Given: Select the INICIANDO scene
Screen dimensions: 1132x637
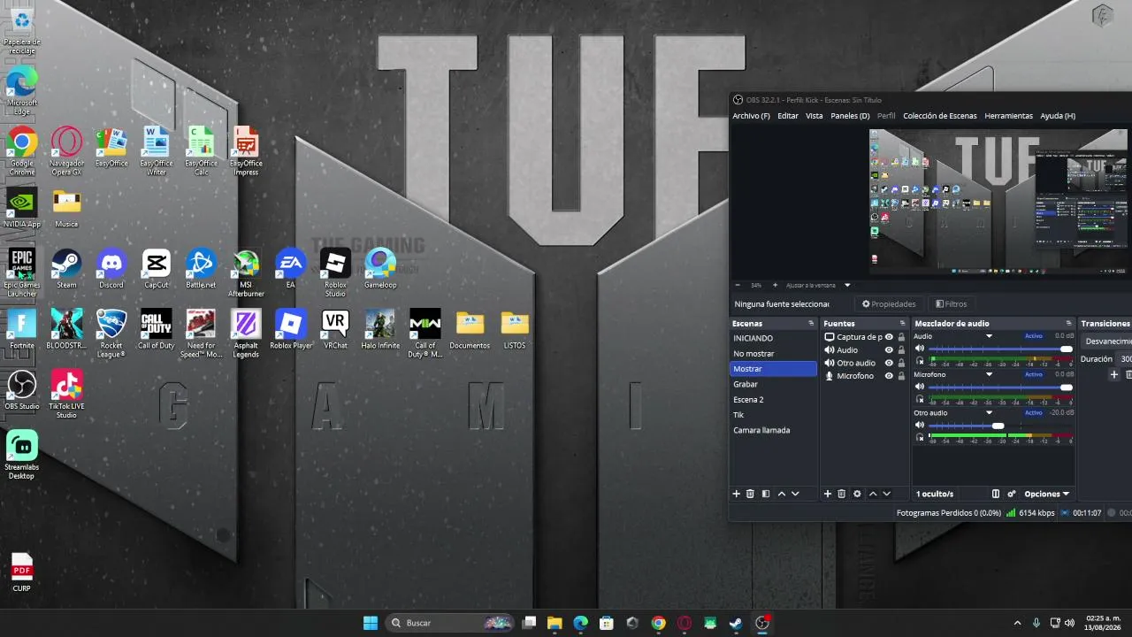Looking at the screenshot, I should pyautogui.click(x=774, y=338).
